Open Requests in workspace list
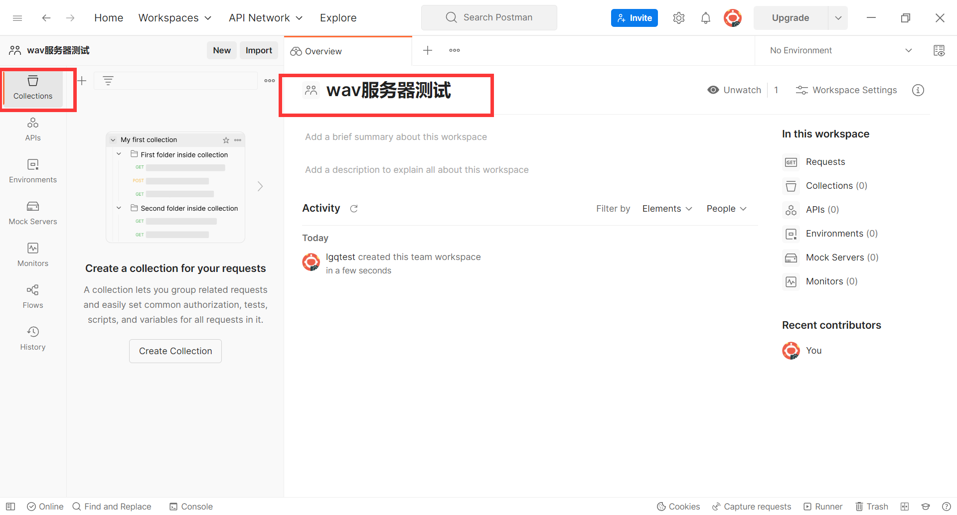 [x=814, y=162]
